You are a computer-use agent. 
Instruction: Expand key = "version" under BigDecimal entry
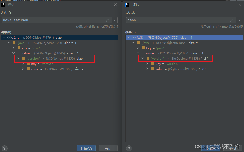pyautogui.click(x=147, y=64)
